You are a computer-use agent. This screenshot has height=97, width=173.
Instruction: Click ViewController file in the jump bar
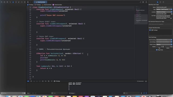coord(47,5)
